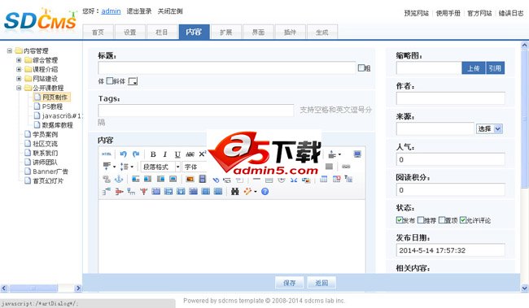Insert a picture with orange image icon

point(190,179)
